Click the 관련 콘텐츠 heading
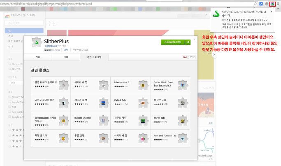Viewport: 281px width, 166px height. (x=40, y=70)
